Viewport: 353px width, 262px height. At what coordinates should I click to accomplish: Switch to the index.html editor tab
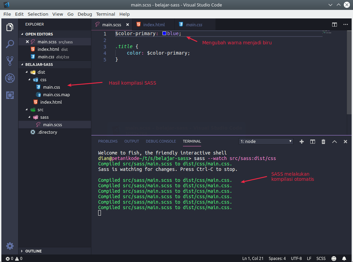154,25
